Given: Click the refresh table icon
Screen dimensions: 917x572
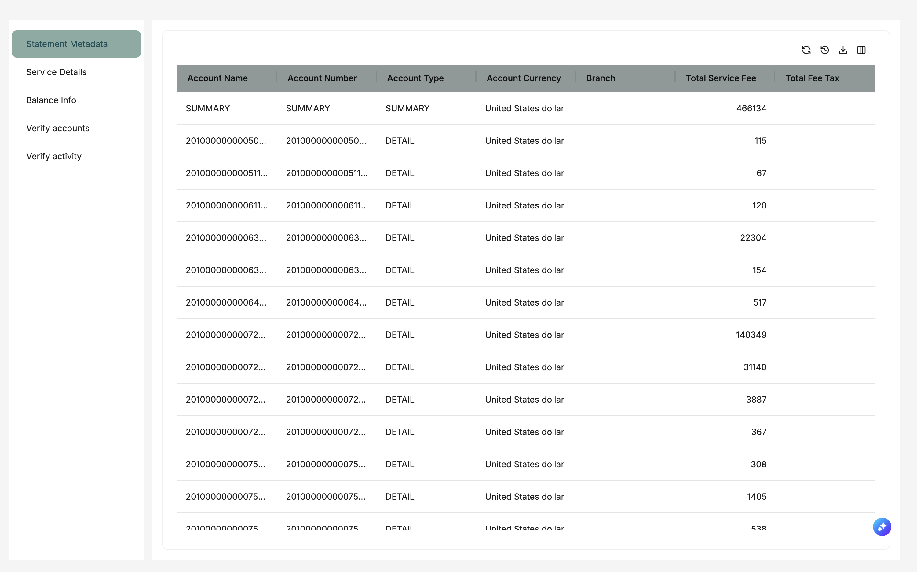Looking at the screenshot, I should 806,50.
